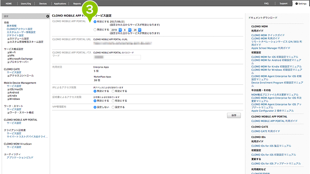Download CLOMO MDM 利用ガイド

pos(265,39)
